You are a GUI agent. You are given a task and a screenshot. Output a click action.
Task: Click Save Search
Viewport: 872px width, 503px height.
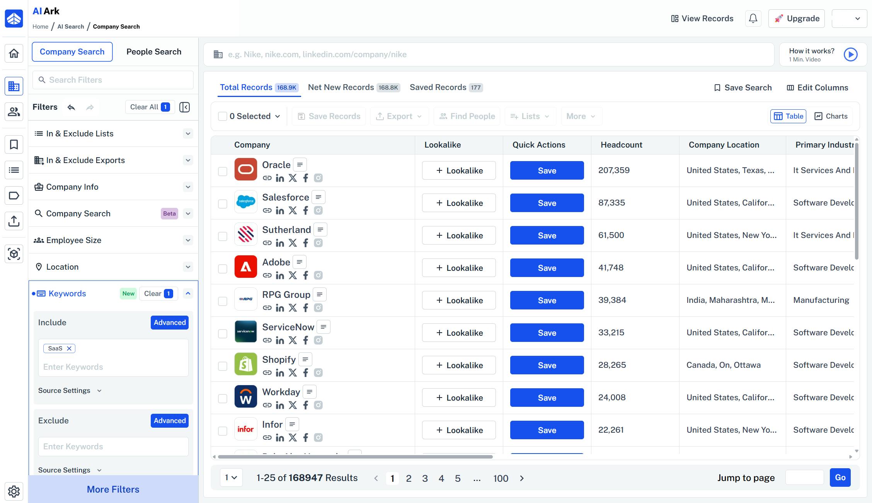pos(743,88)
